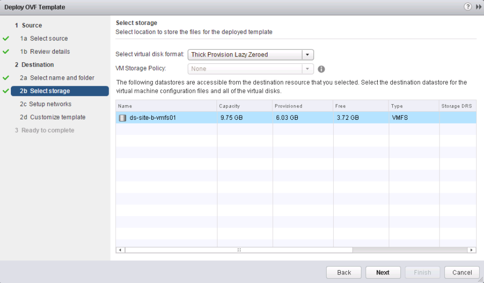Click 3 Ready to complete step
This screenshot has height=283, width=484.
(45, 130)
